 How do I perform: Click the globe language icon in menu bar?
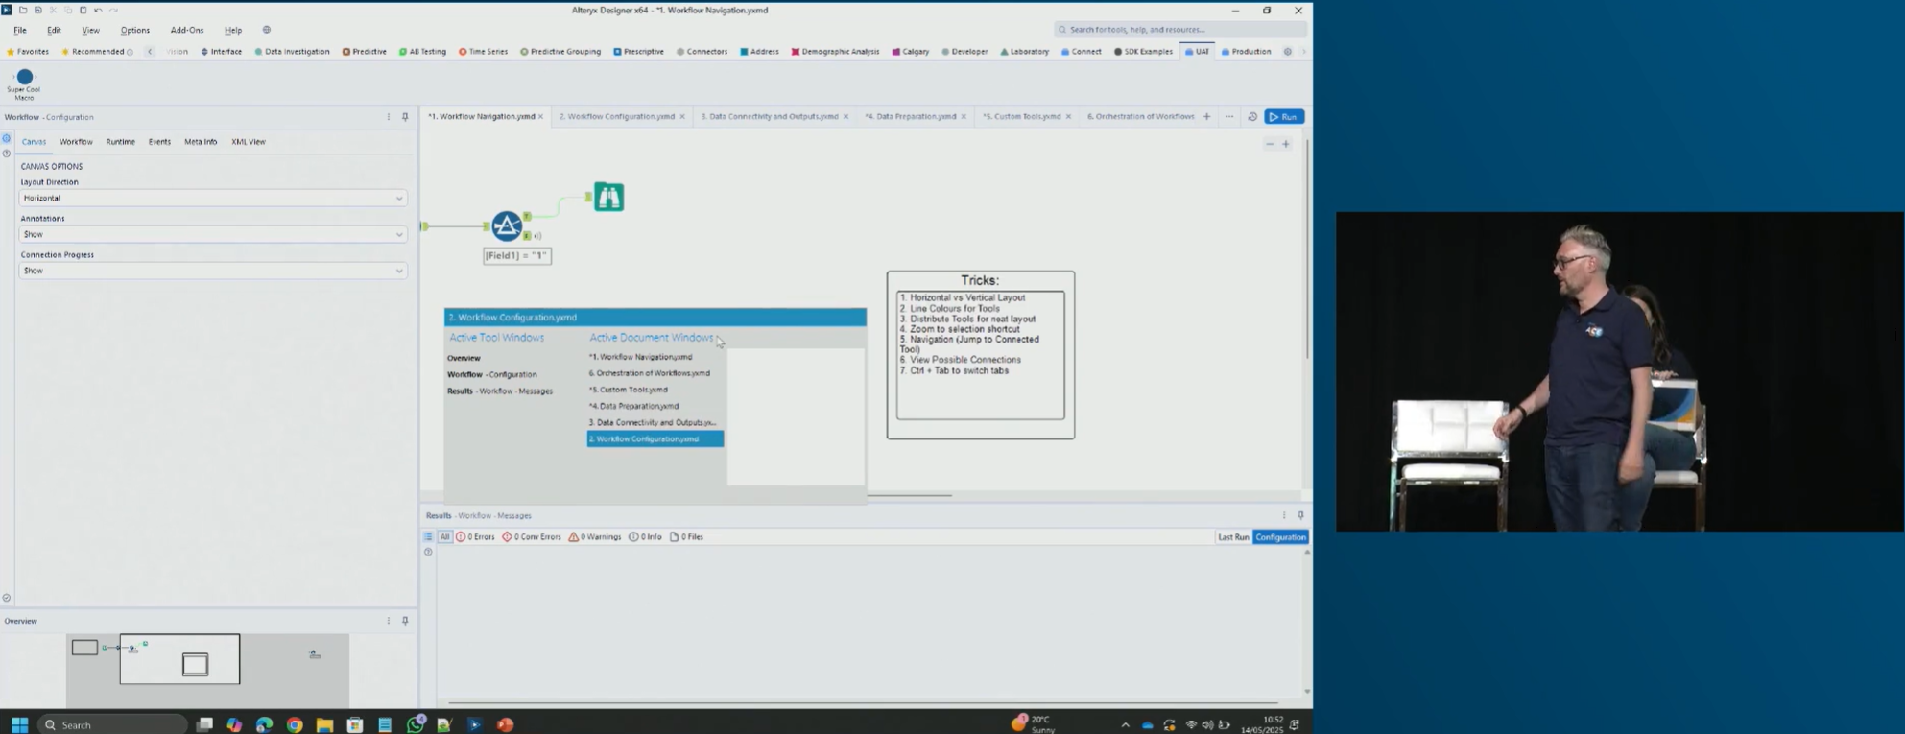[x=267, y=30]
